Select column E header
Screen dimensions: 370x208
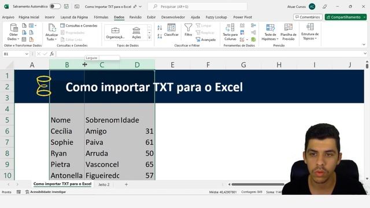point(172,65)
